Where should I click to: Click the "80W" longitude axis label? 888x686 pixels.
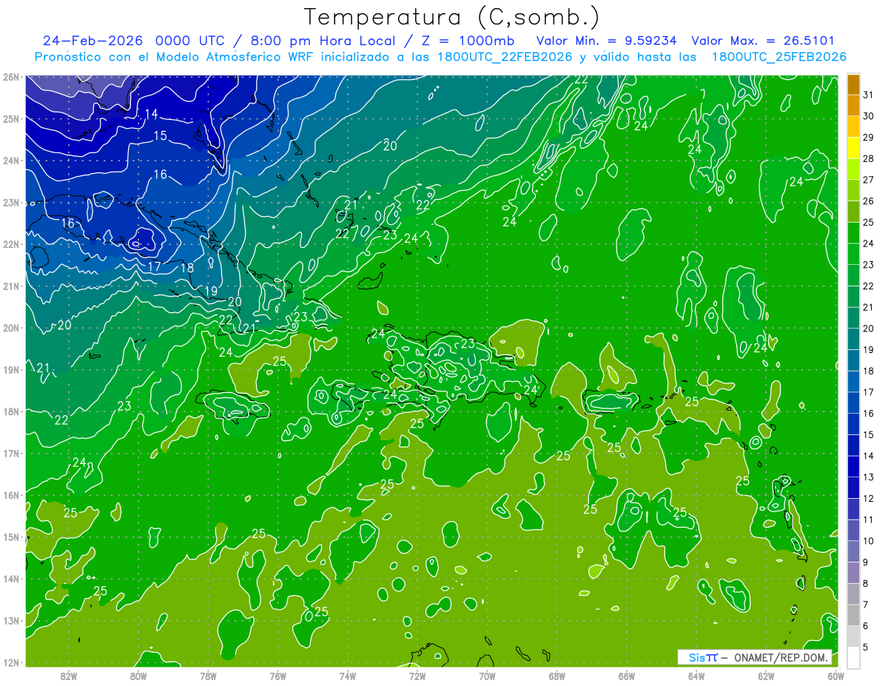(138, 675)
